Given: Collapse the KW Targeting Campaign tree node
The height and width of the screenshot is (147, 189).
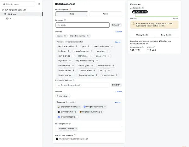Looking at the screenshot, I should (3, 10).
